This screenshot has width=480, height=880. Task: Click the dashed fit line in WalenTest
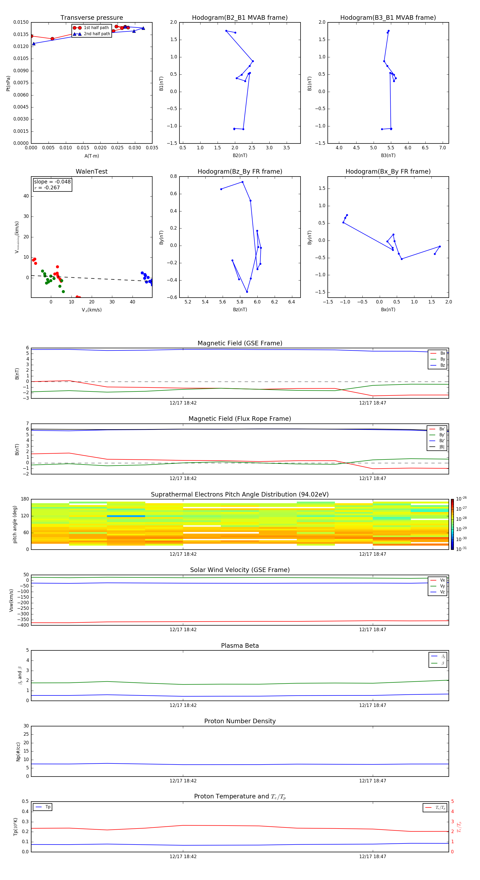pos(91,278)
